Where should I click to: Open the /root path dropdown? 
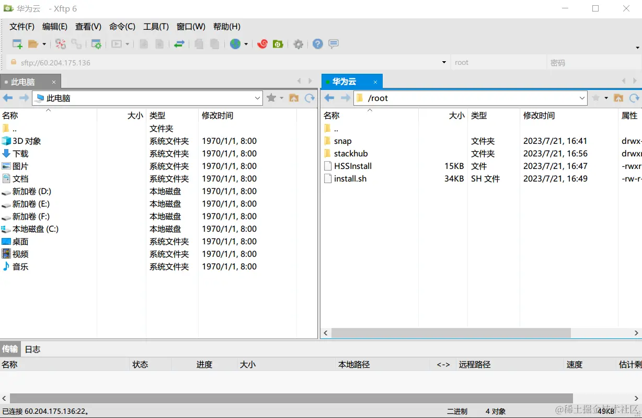(x=582, y=98)
